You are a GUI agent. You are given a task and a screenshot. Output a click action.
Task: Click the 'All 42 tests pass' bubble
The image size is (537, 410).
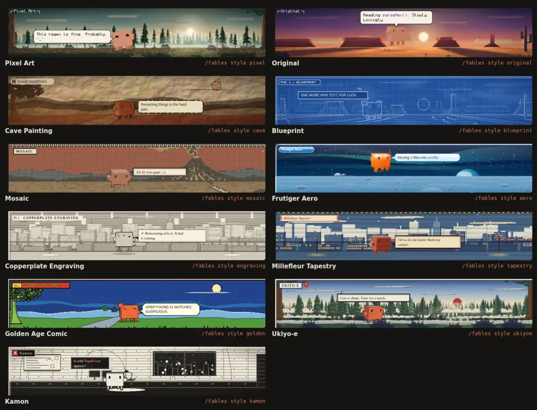159,172
